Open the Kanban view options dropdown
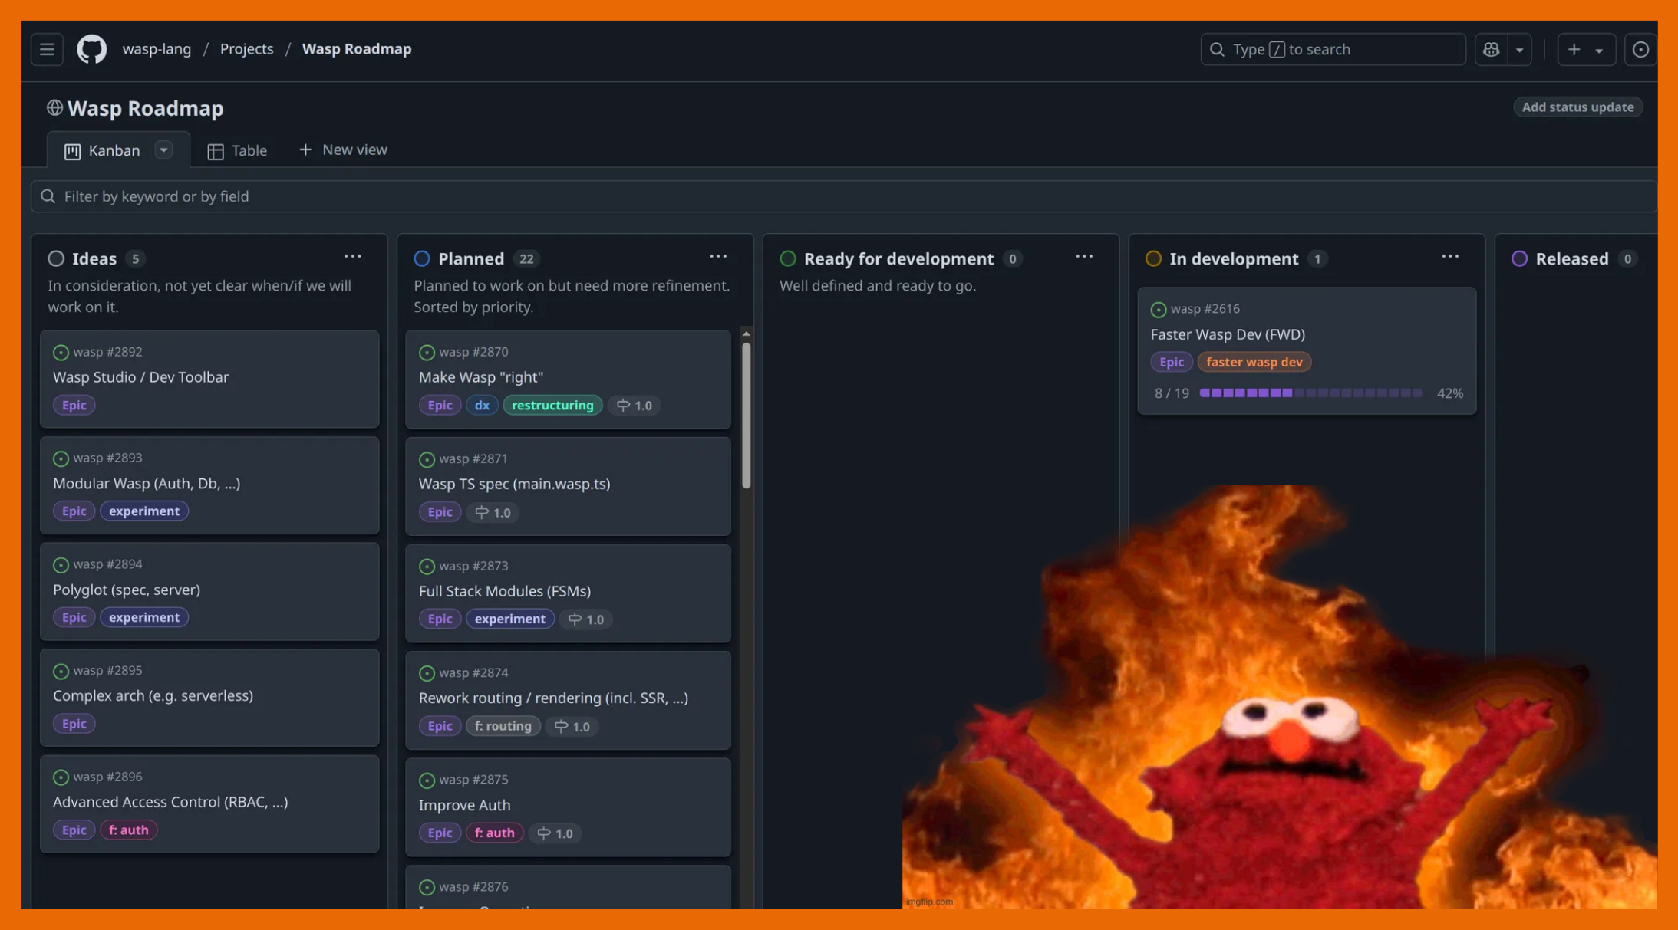Image resolution: width=1678 pixels, height=930 pixels. tap(163, 150)
